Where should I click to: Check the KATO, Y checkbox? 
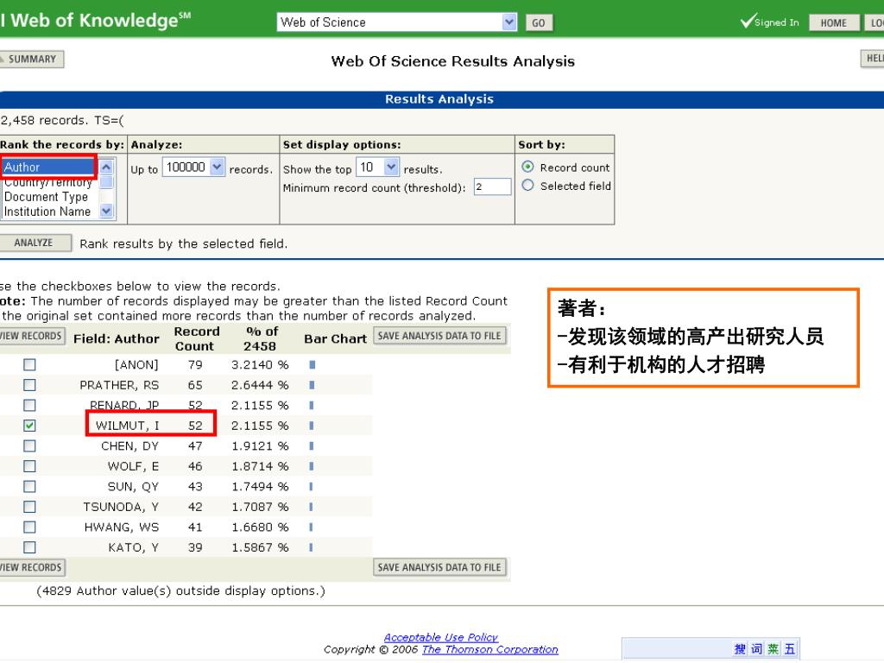click(x=29, y=547)
